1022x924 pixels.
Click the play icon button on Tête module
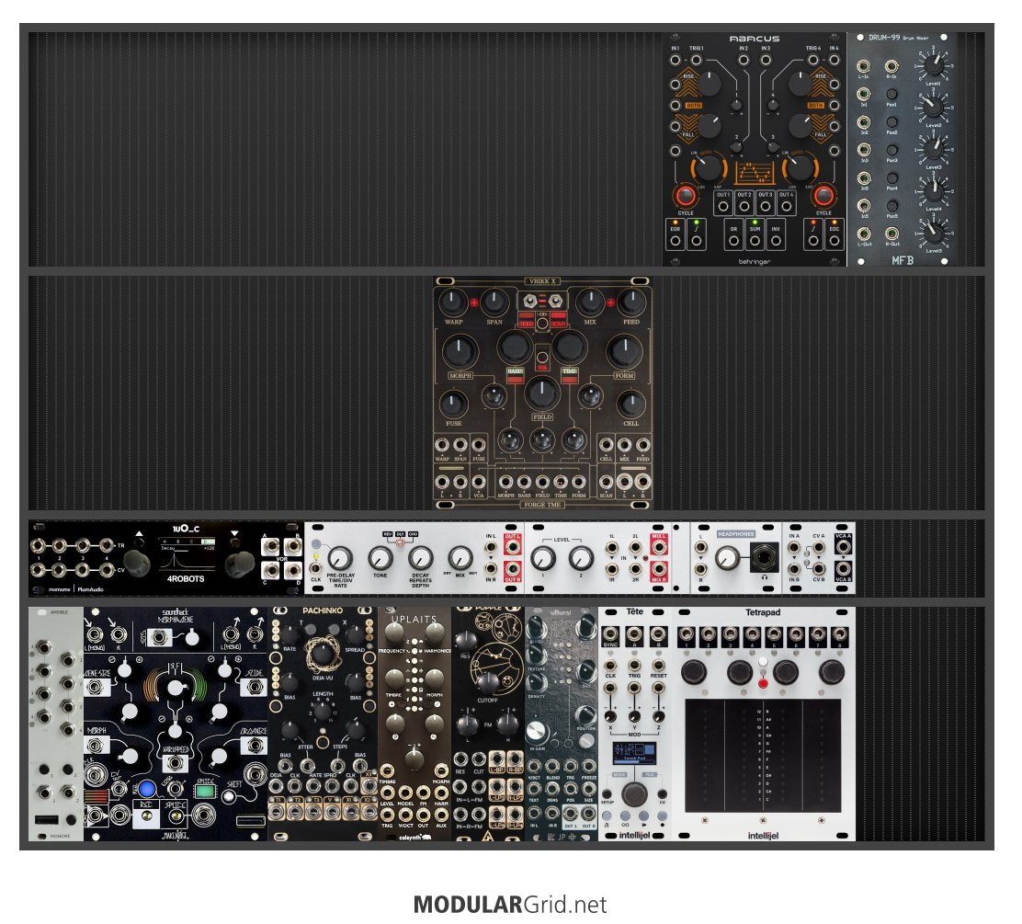coord(644,816)
